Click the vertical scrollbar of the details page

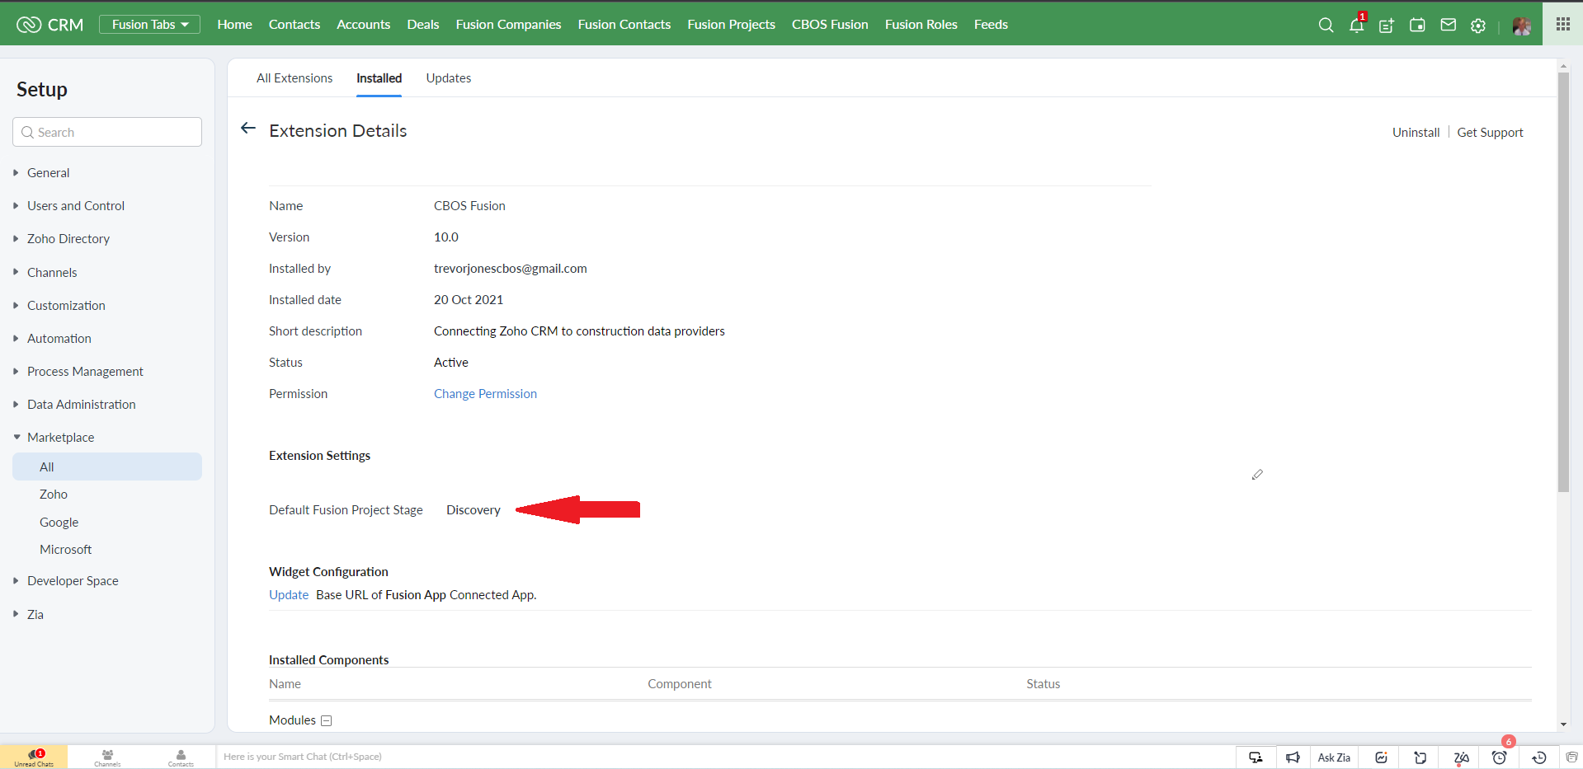pos(1563,282)
